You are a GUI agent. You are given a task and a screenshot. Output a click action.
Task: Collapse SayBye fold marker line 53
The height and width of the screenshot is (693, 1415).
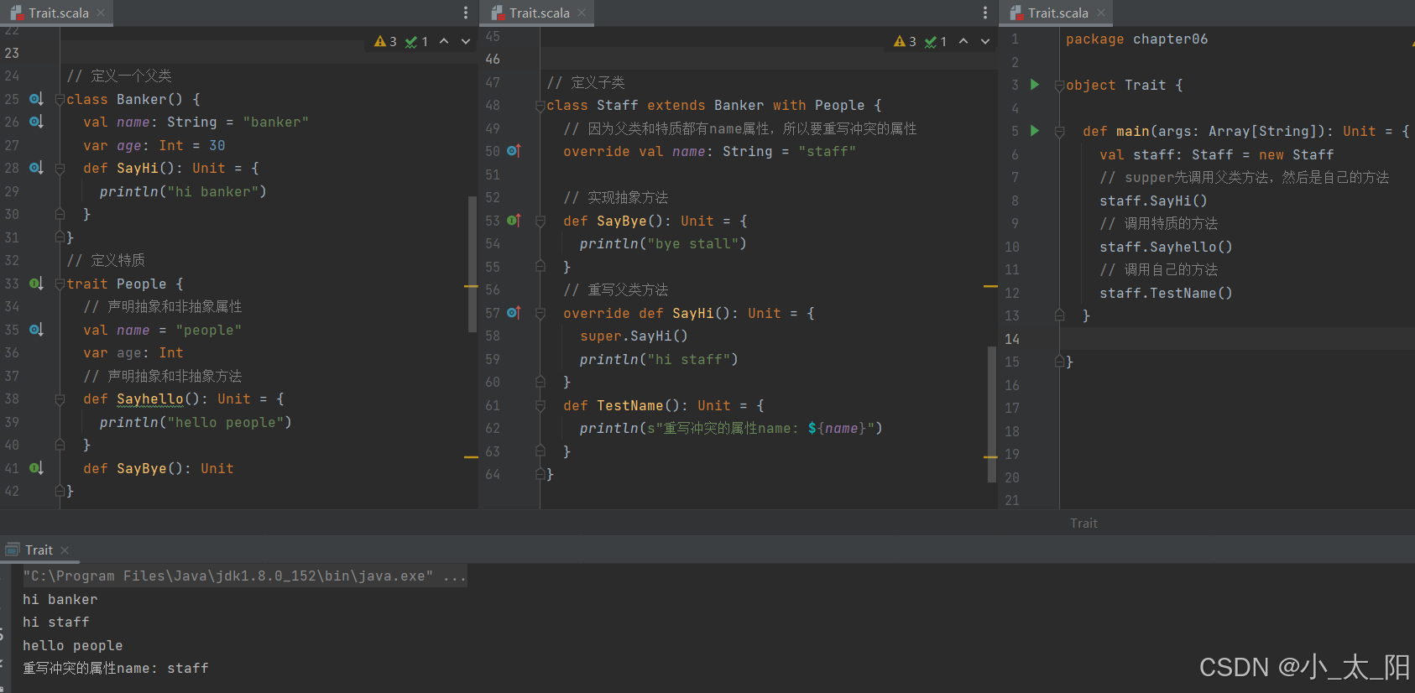pyautogui.click(x=540, y=221)
